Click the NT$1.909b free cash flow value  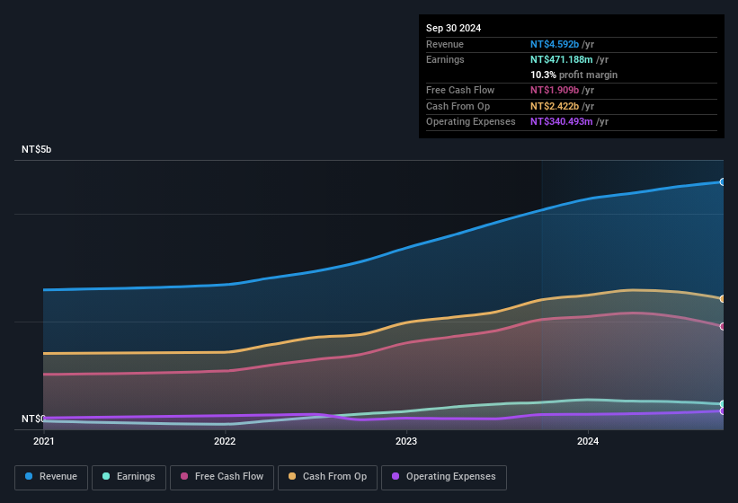click(x=555, y=90)
